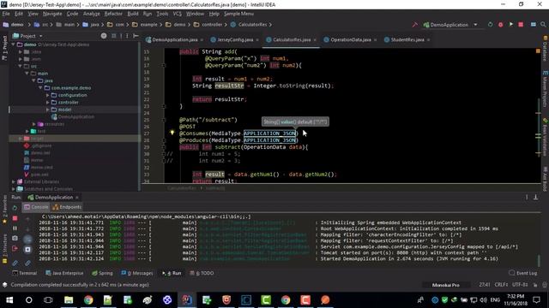Collapse all in the Project panel
549x308 pixels.
coord(114,36)
